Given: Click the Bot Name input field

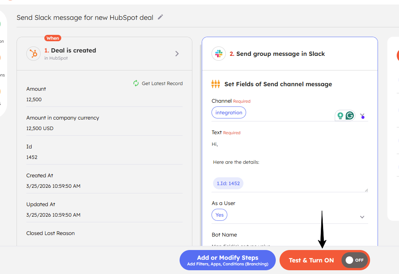Looking at the screenshot, I should click(289, 246).
